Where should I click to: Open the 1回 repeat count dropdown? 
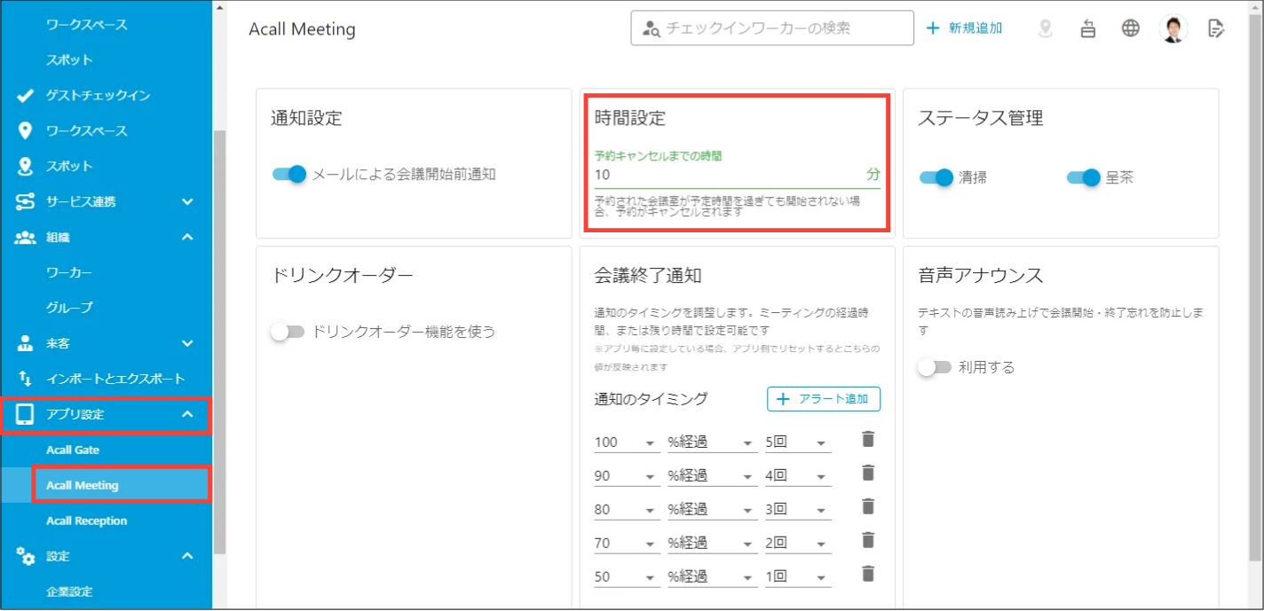point(798,576)
